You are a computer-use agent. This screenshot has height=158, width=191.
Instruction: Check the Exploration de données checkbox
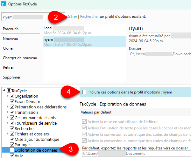(12, 150)
